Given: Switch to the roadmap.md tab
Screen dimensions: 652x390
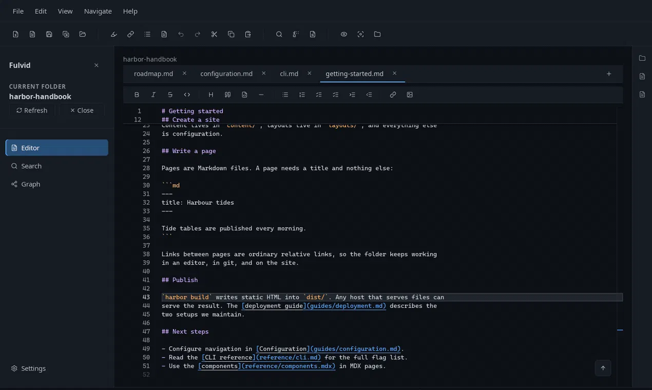Looking at the screenshot, I should tap(154, 74).
